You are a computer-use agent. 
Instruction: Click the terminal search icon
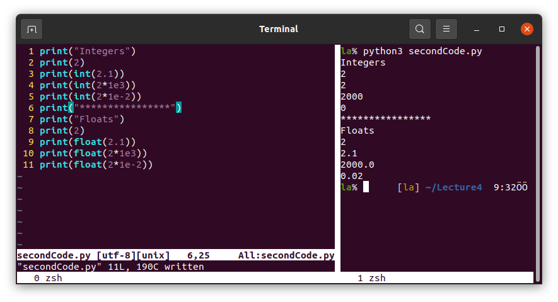pos(419,29)
